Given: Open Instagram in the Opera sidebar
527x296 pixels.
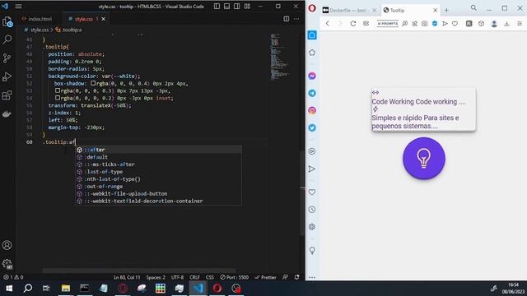Looking at the screenshot, I should click(312, 110).
